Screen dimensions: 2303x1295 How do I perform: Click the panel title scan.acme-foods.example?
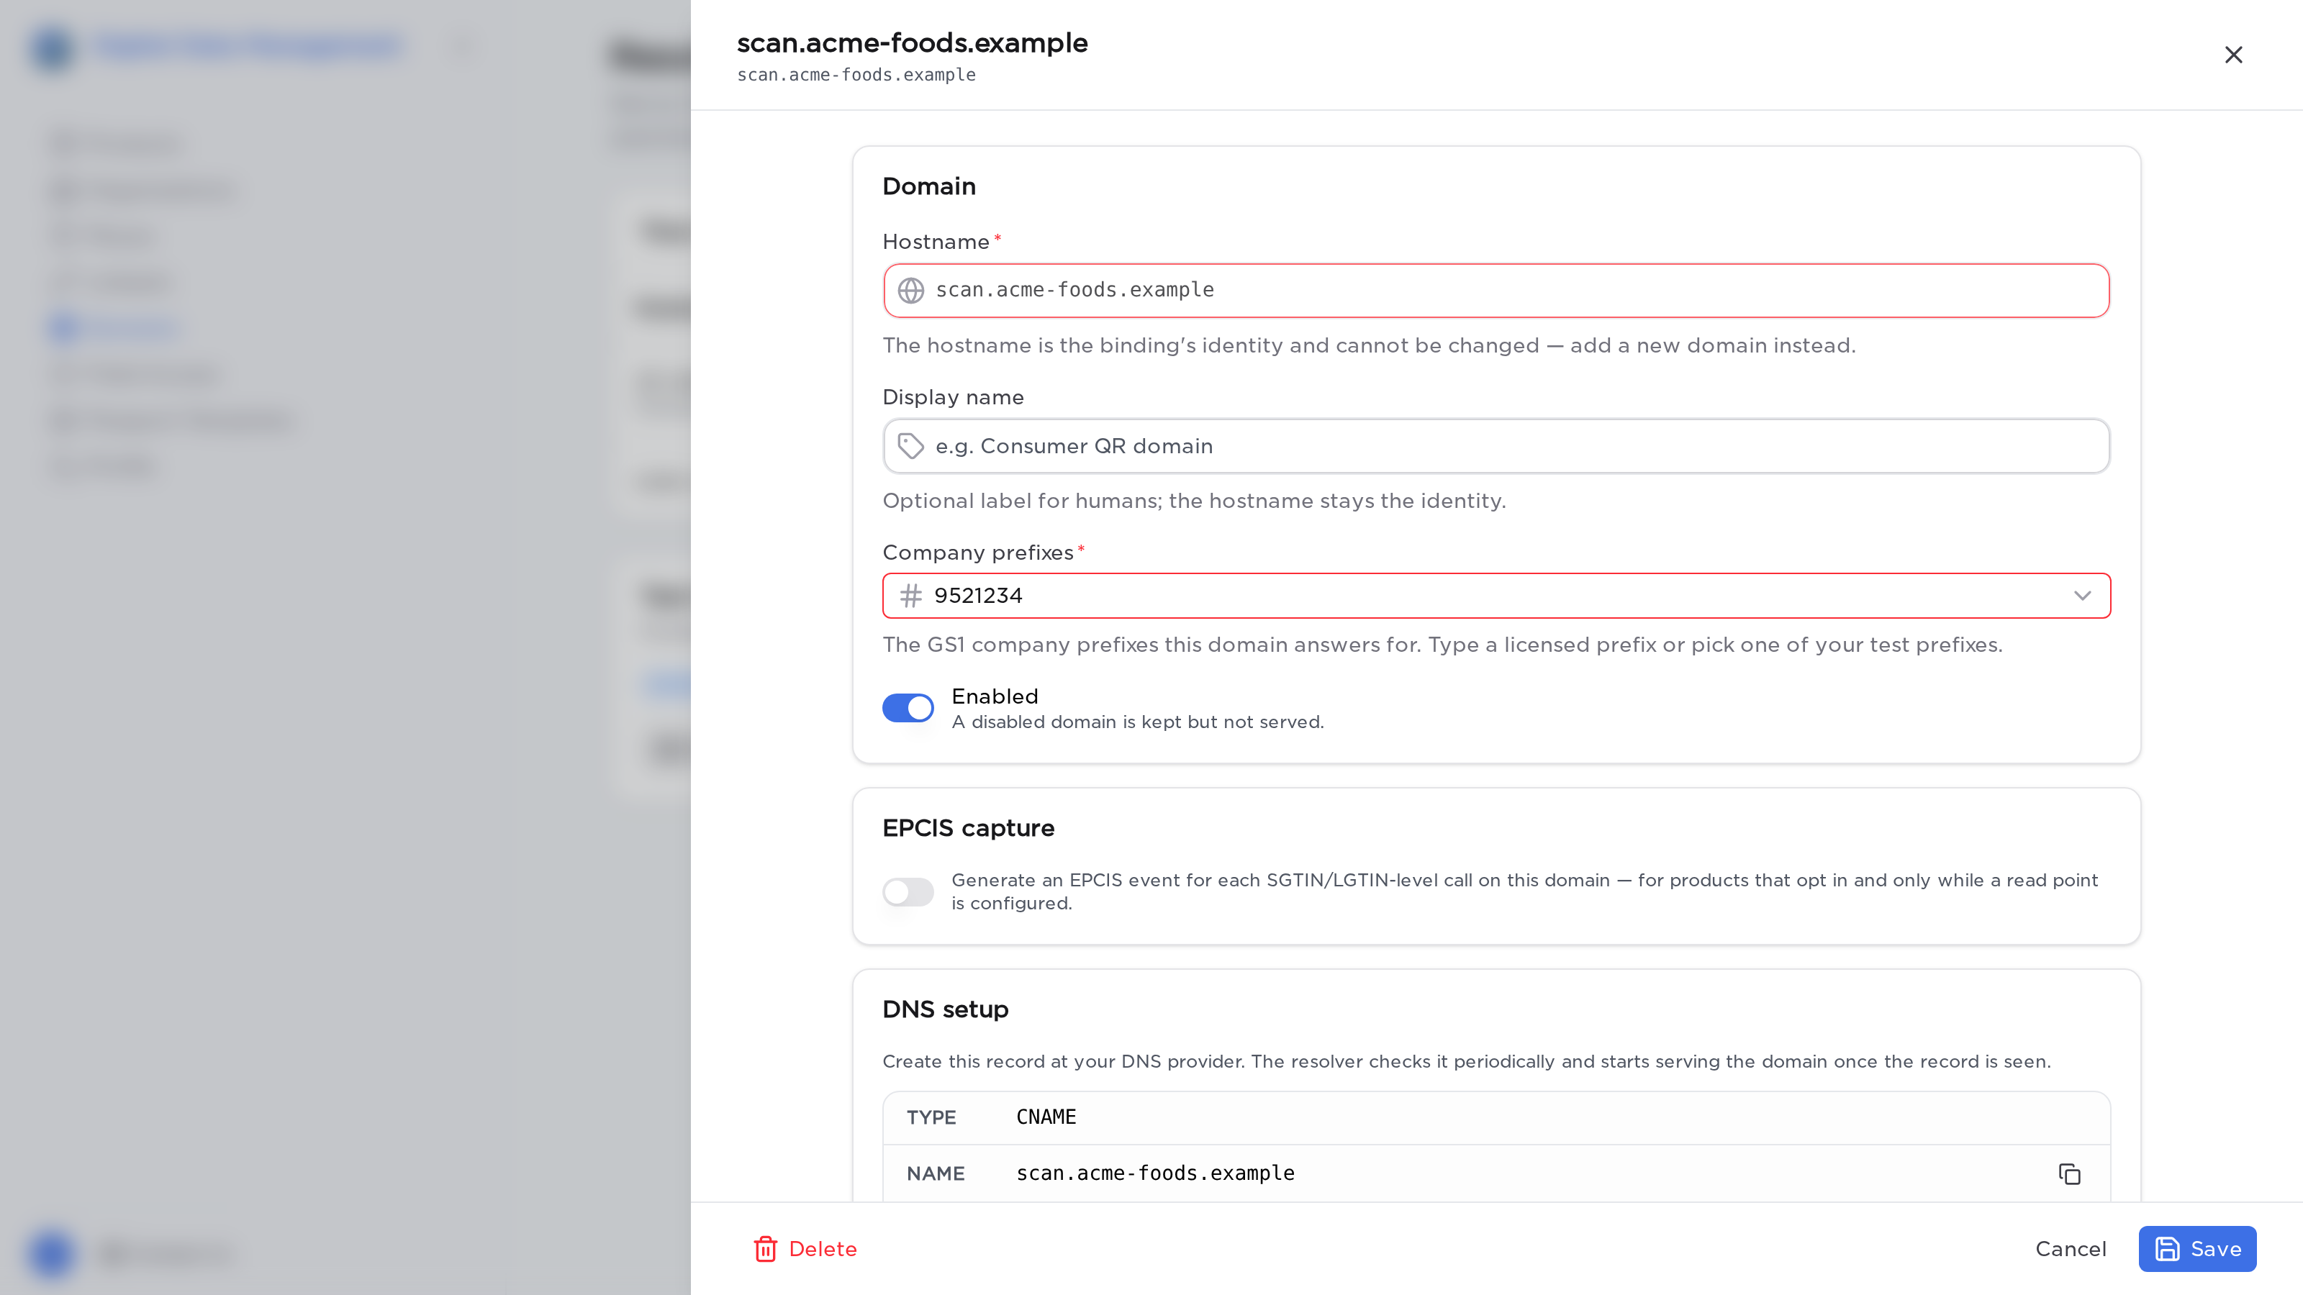tap(912, 43)
